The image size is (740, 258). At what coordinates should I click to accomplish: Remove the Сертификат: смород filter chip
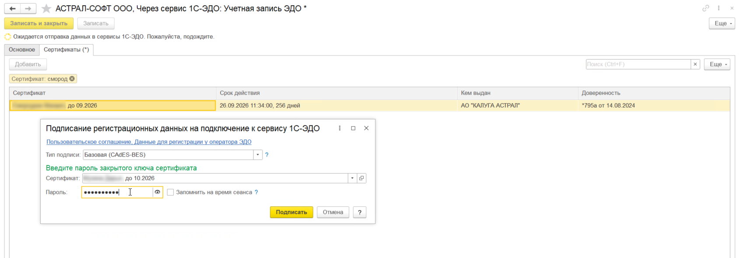click(x=72, y=79)
